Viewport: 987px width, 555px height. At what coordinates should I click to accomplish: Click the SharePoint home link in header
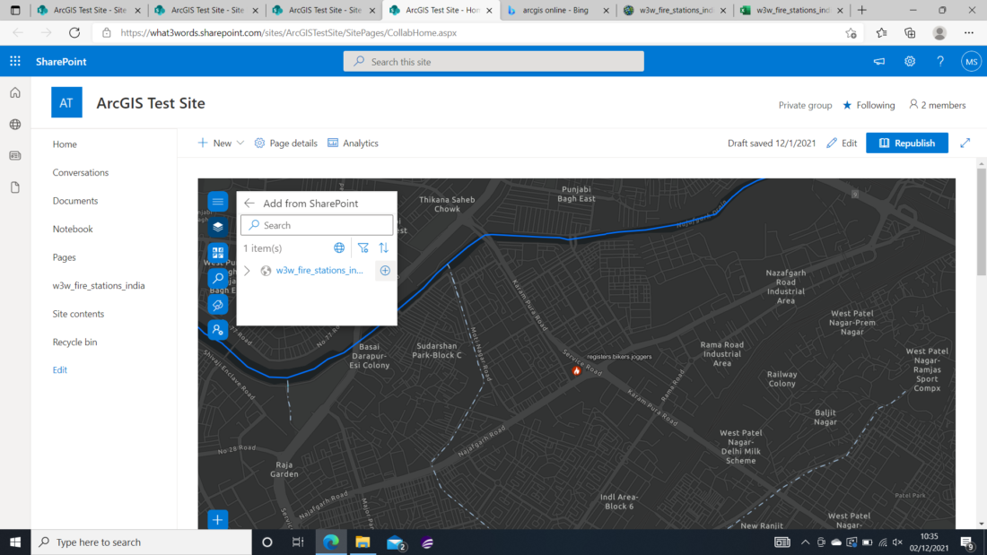[61, 62]
